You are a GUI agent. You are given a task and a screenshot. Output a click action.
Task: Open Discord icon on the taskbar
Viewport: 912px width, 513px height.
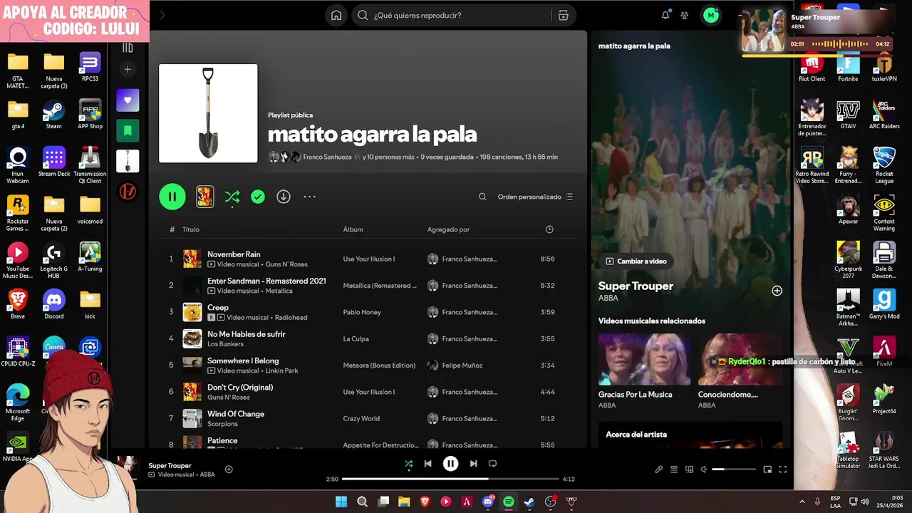(488, 502)
